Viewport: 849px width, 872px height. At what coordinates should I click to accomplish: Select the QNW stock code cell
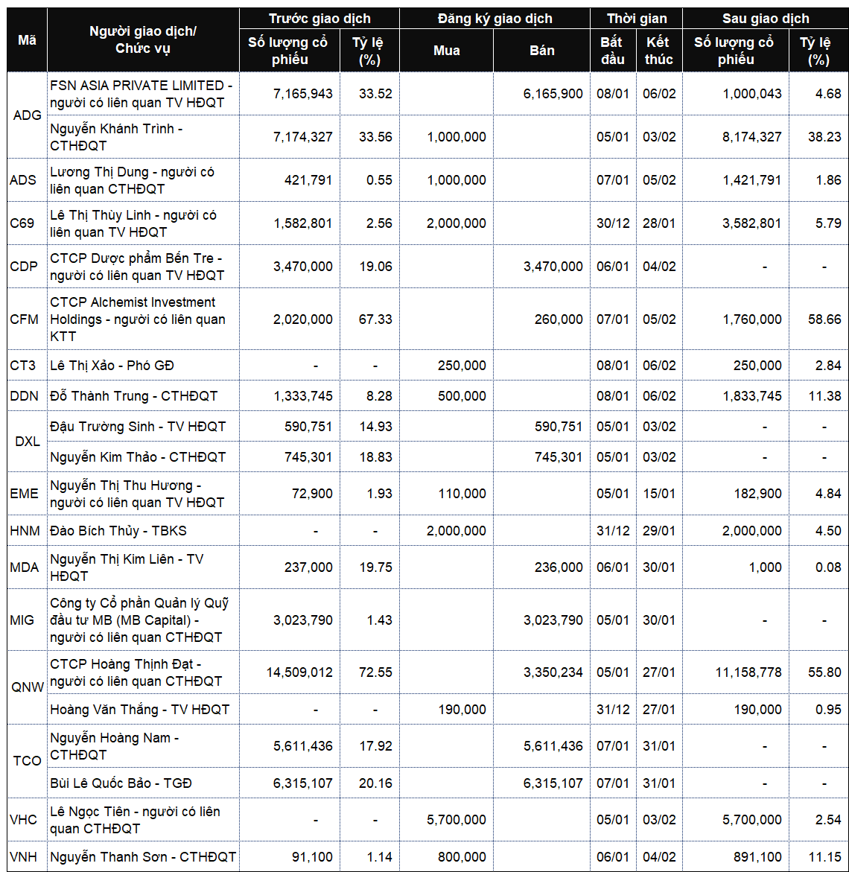pyautogui.click(x=27, y=687)
